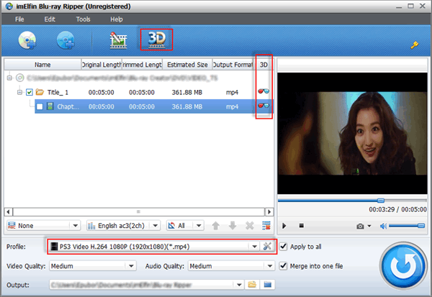Screen dimensions: 432x297
Task: Play the preview video
Action: pos(284,226)
